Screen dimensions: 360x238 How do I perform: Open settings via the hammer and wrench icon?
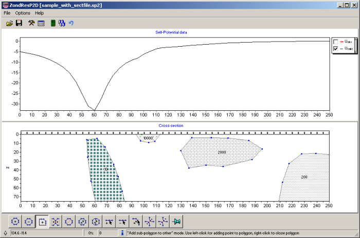[x=31, y=23]
